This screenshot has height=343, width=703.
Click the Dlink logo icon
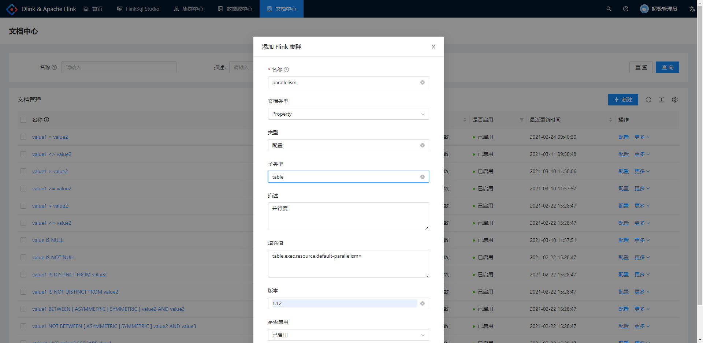(x=12, y=9)
